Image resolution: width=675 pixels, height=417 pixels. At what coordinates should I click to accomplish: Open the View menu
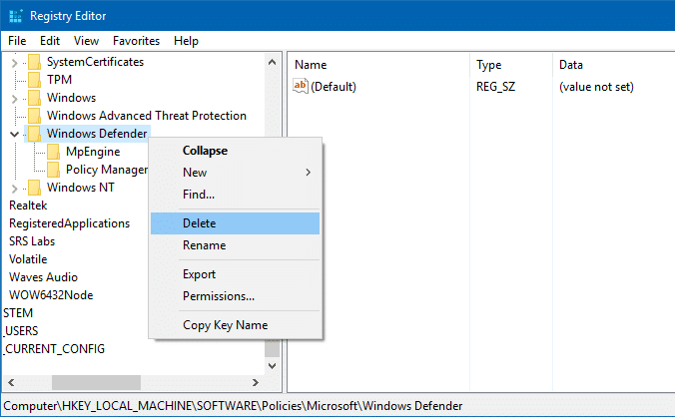(x=86, y=41)
